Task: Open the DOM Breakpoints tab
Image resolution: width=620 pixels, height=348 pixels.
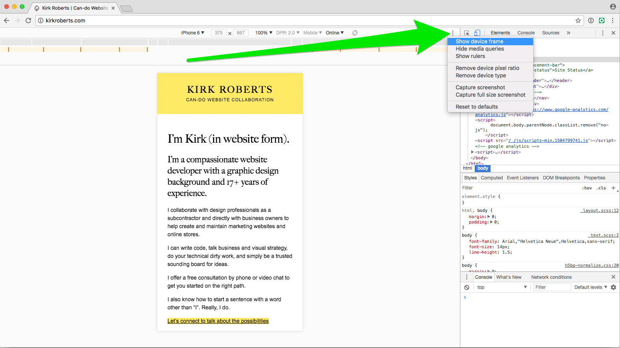Action: (x=561, y=178)
